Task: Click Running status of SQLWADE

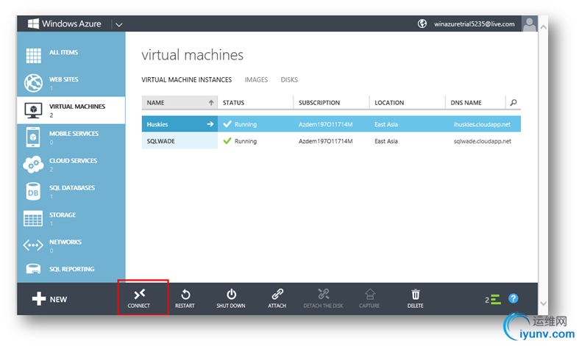Action: click(x=240, y=141)
